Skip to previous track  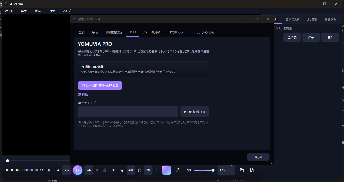50,170
